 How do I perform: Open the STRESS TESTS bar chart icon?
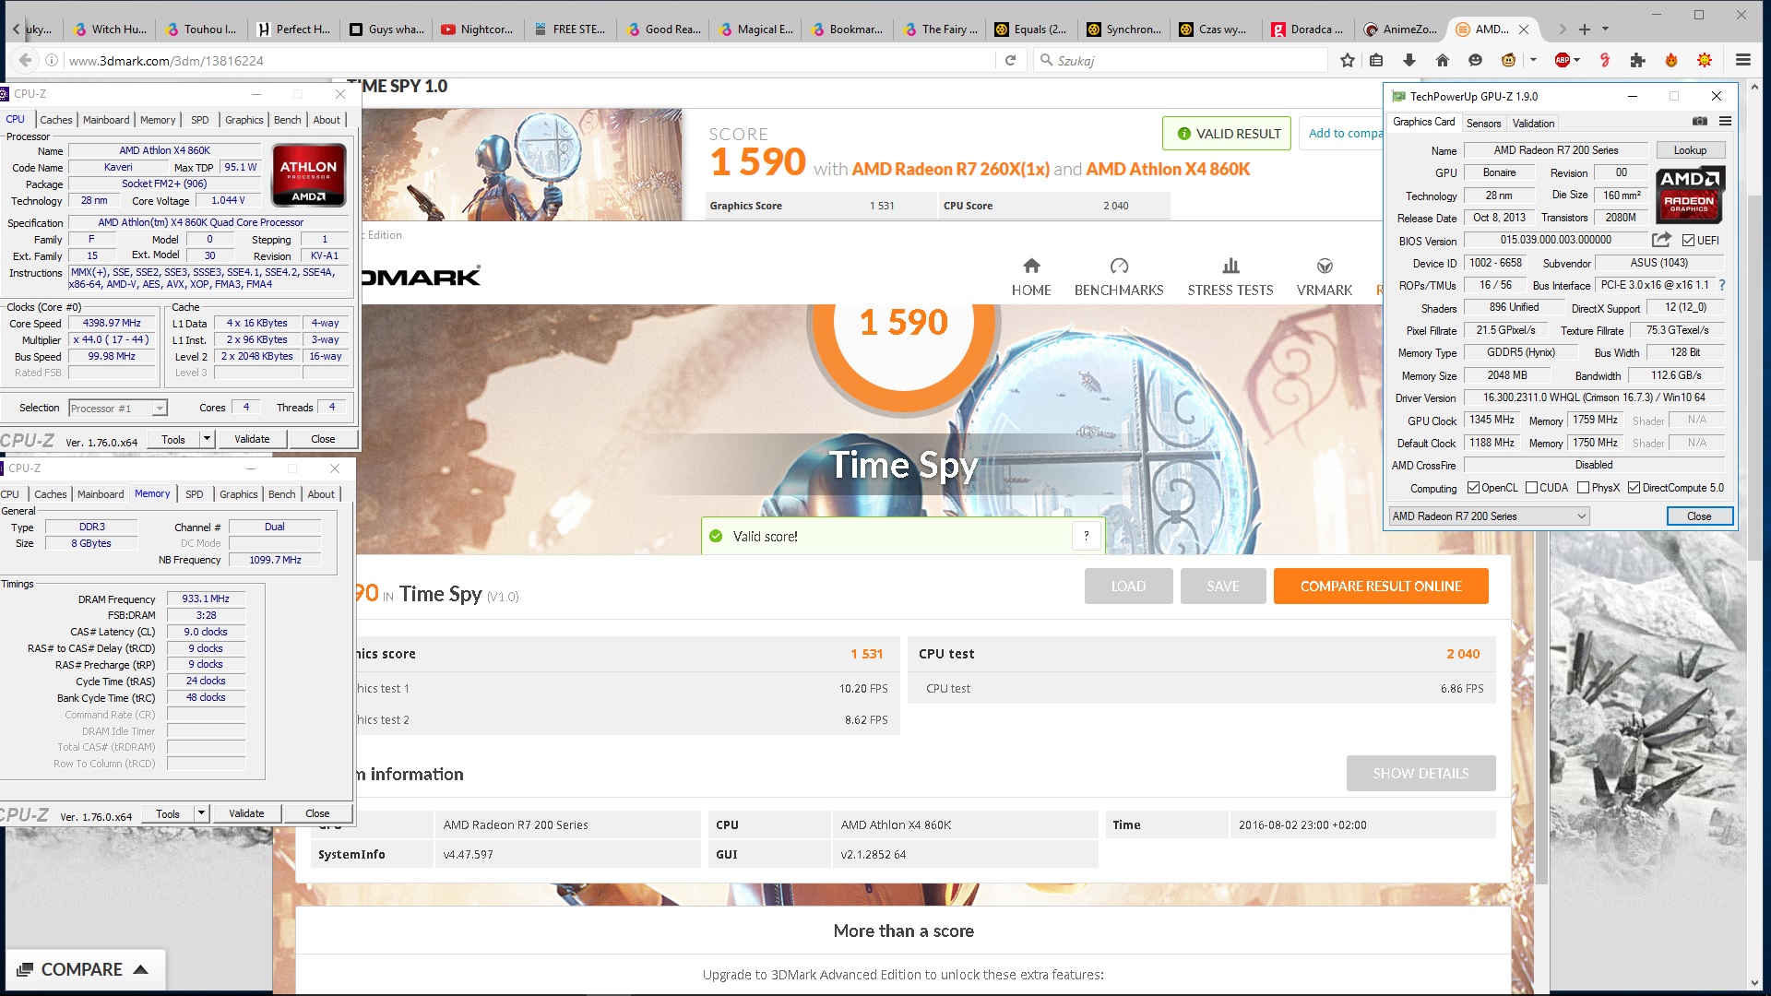tap(1230, 266)
